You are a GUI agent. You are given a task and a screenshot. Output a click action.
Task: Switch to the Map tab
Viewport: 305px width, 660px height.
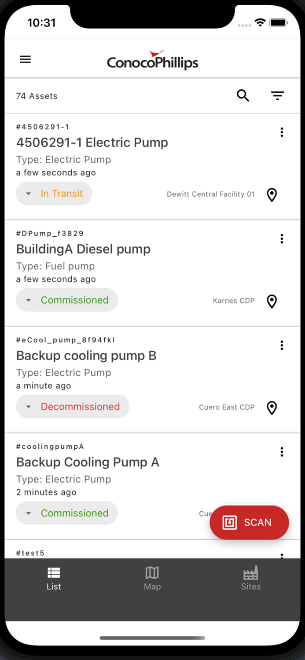[152, 578]
